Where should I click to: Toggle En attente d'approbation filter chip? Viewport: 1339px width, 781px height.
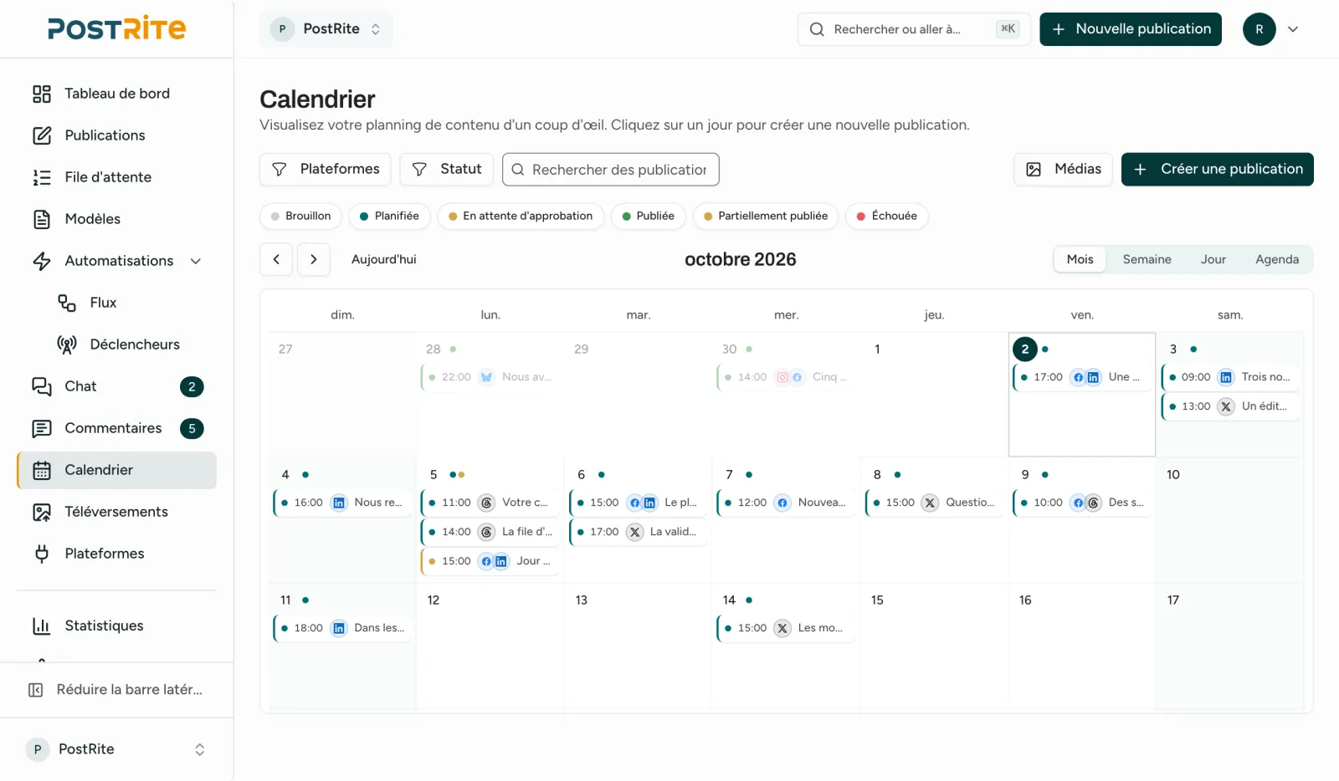coord(521,216)
